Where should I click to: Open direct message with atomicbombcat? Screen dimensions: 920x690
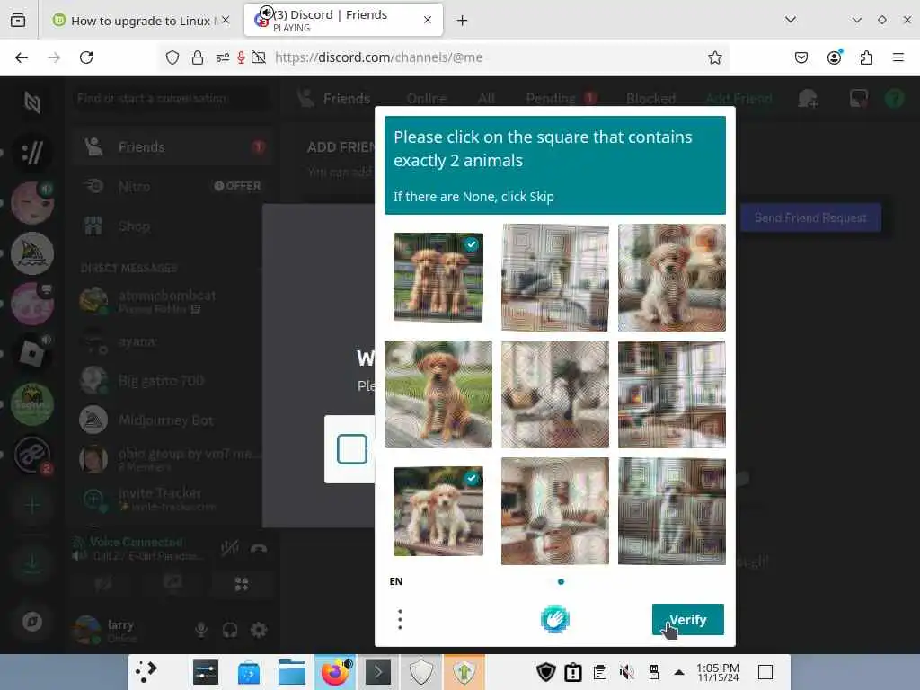pyautogui.click(x=172, y=300)
